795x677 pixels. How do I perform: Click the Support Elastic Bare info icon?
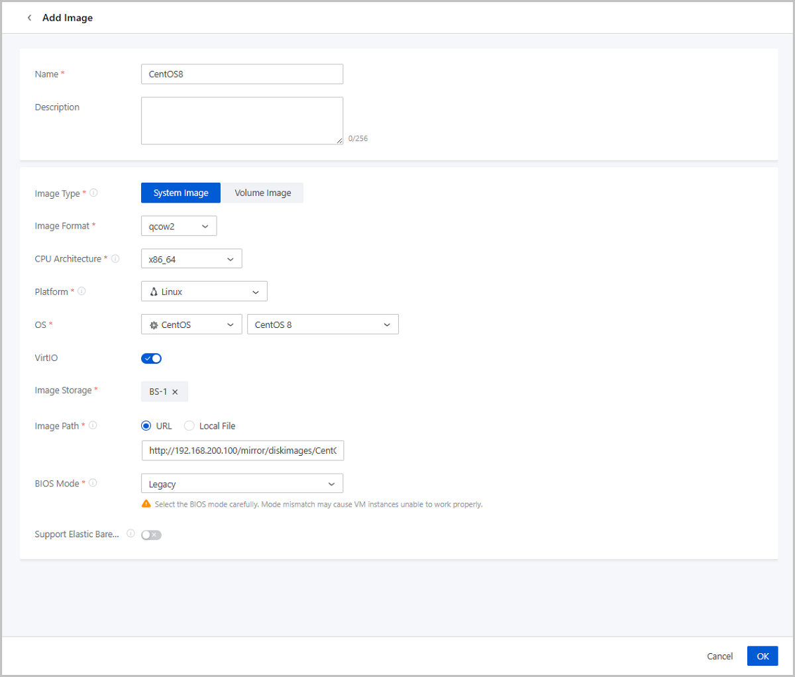pyautogui.click(x=131, y=533)
